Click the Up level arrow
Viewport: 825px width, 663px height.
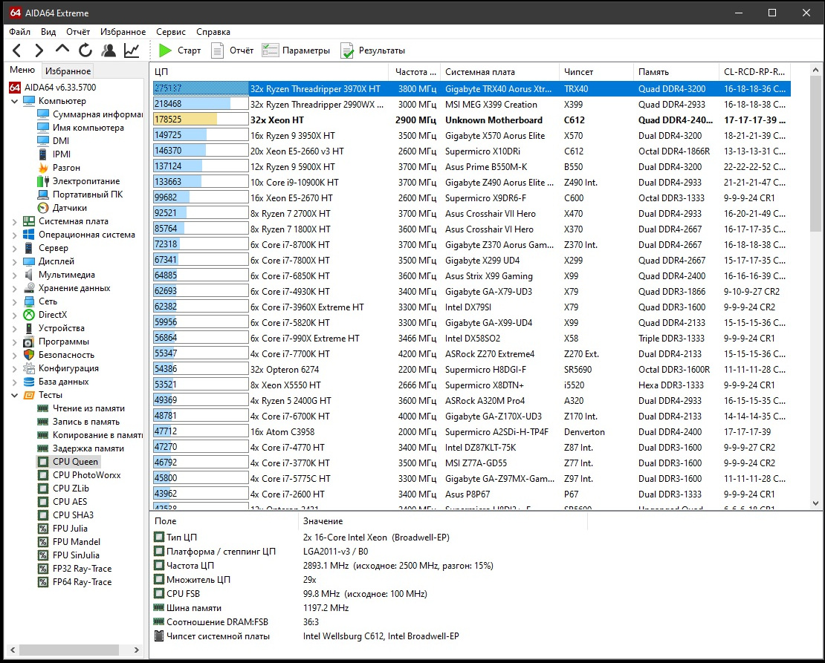point(62,50)
